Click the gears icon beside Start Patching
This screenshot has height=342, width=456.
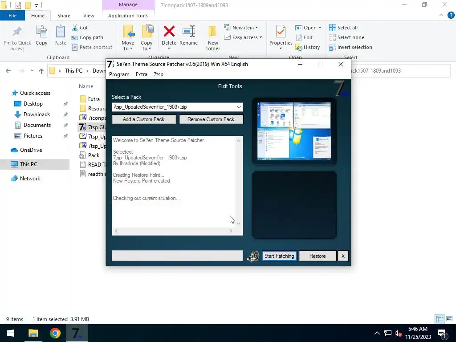[253, 256]
